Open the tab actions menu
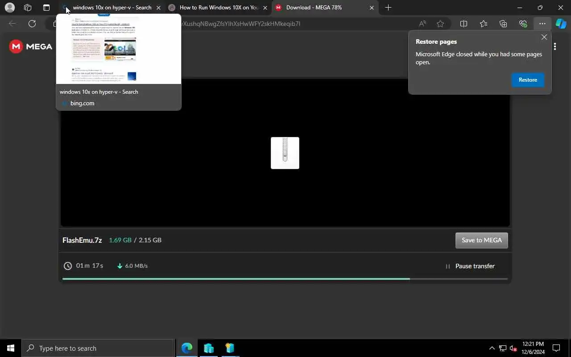 [46, 8]
